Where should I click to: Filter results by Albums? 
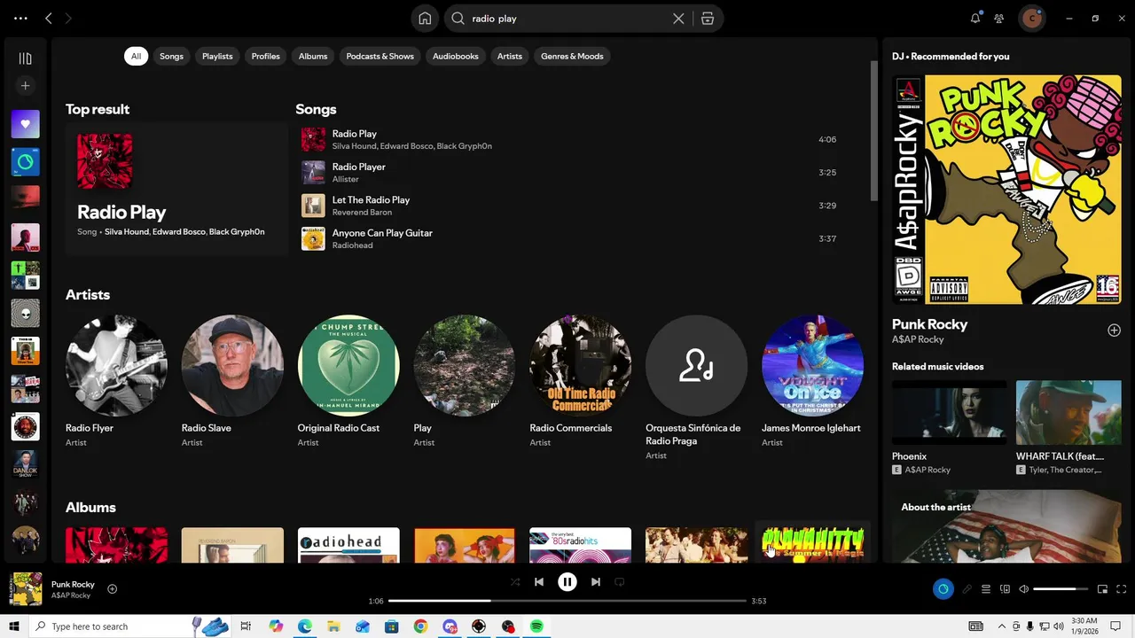(313, 56)
